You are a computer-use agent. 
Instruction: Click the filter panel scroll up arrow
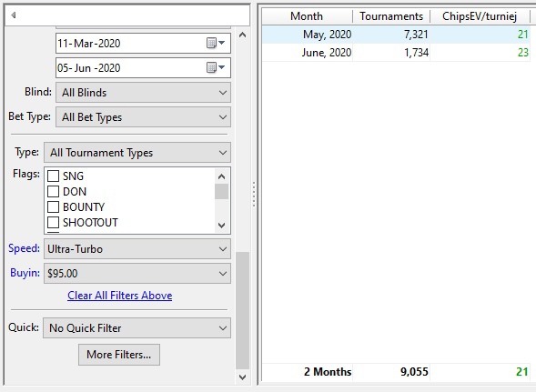tap(242, 35)
